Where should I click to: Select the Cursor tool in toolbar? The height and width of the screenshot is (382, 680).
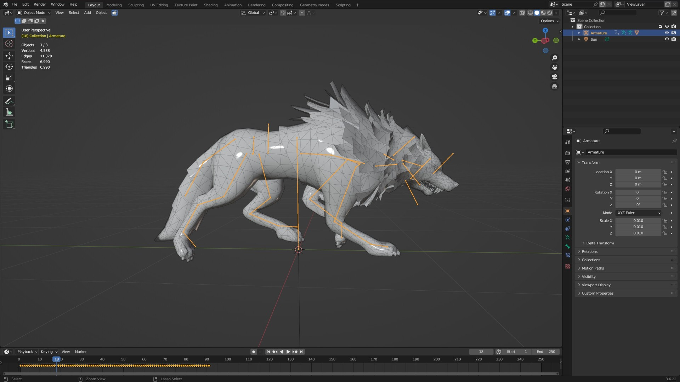tap(9, 44)
